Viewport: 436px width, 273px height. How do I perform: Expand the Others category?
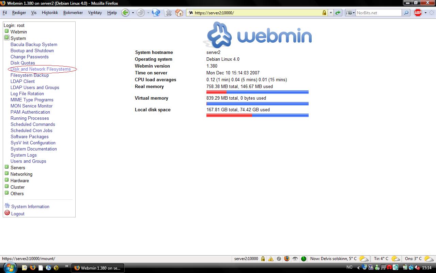point(6,193)
